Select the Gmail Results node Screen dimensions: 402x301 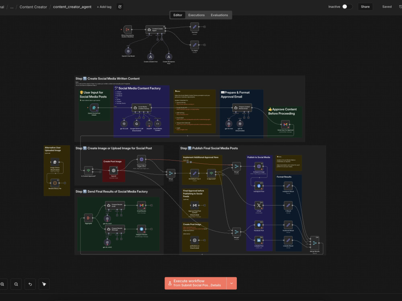click(141, 205)
